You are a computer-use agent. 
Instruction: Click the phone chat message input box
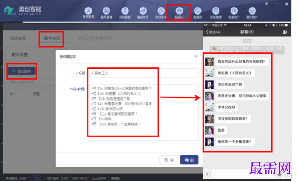tap(243, 174)
